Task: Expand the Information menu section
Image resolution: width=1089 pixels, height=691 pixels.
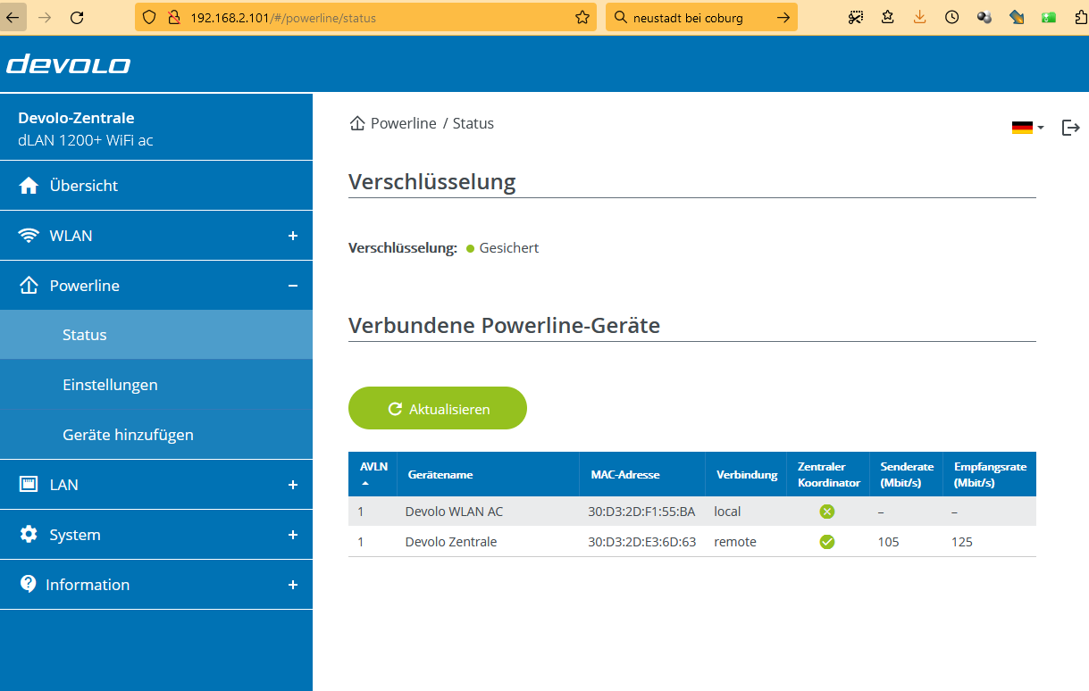Action: click(292, 585)
